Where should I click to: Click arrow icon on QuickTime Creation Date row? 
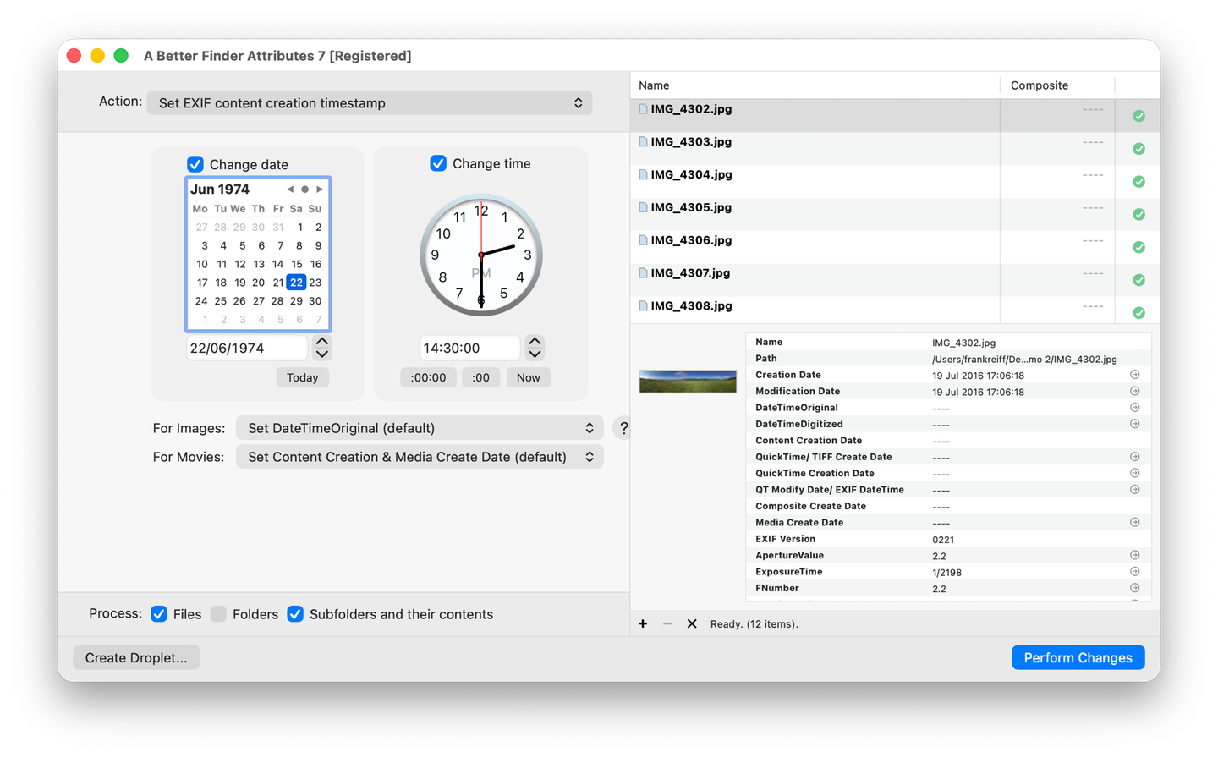[x=1135, y=473]
